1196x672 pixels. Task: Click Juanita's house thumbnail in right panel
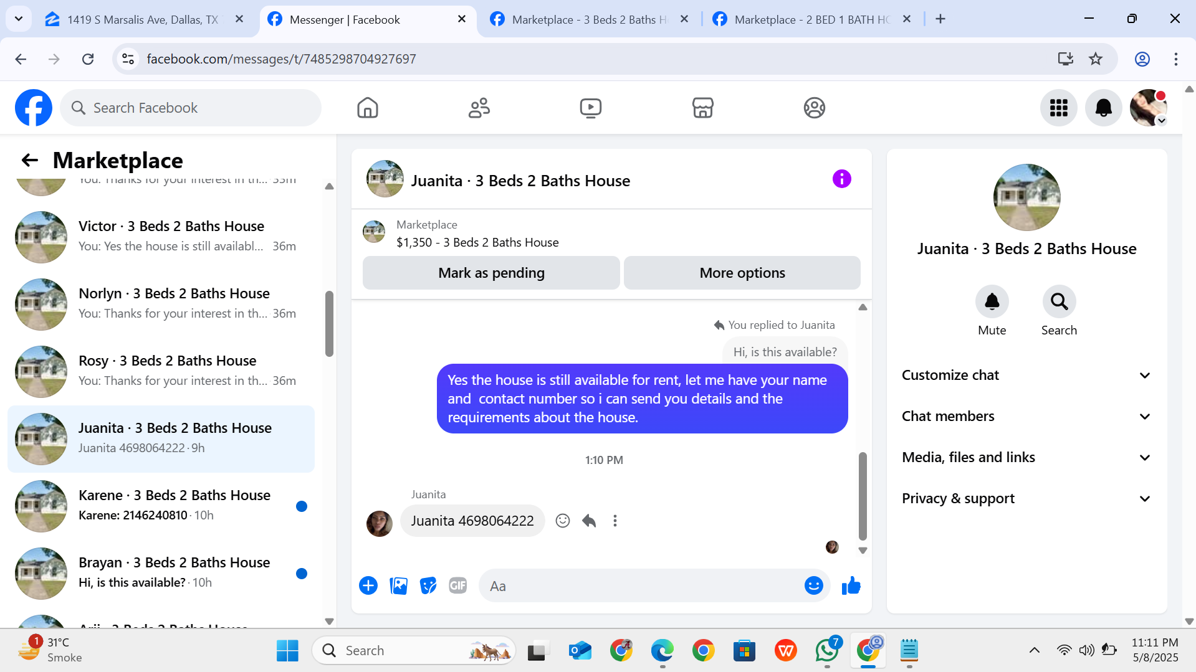1026,197
